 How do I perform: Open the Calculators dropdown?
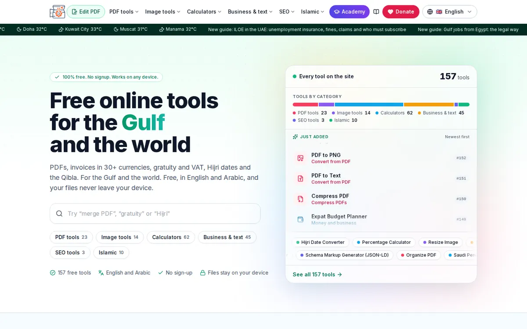point(204,12)
